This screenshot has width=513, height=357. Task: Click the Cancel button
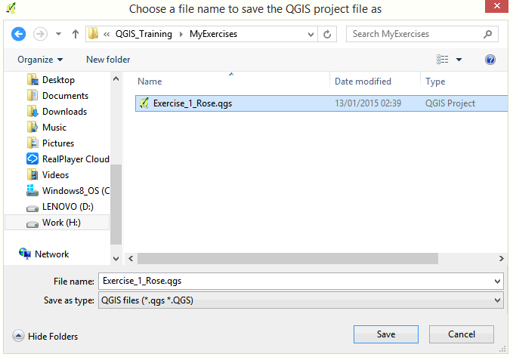(462, 334)
